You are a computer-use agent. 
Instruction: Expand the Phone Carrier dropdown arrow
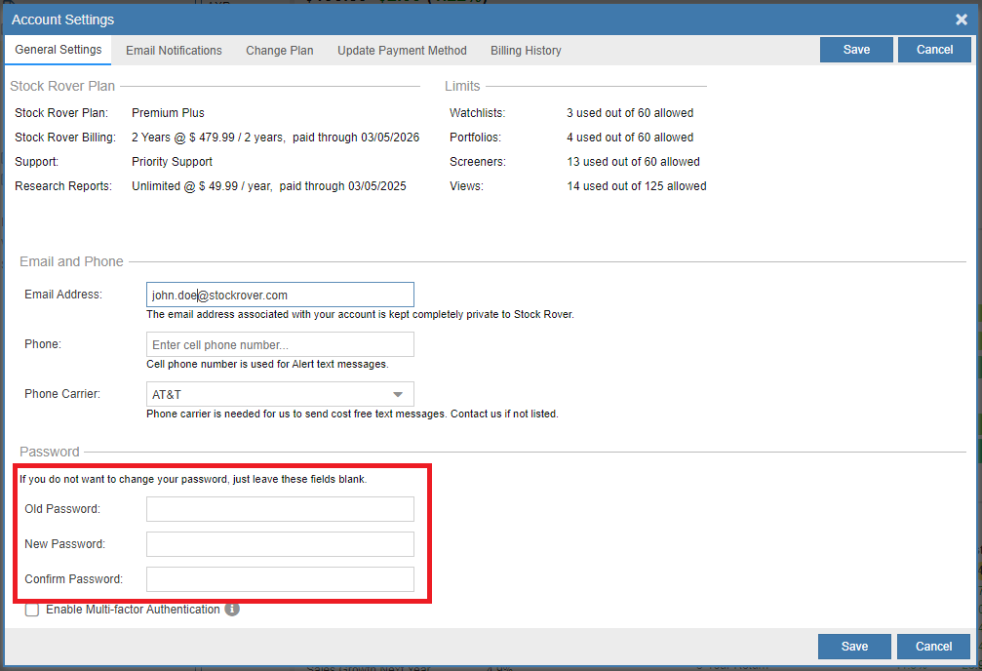[398, 395]
